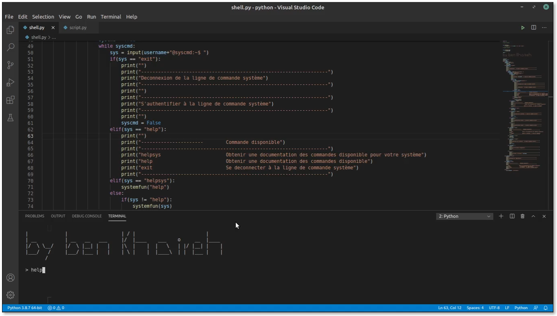Click the terminal prompt after help
Image resolution: width=557 pixels, height=316 pixels.
pos(44,270)
